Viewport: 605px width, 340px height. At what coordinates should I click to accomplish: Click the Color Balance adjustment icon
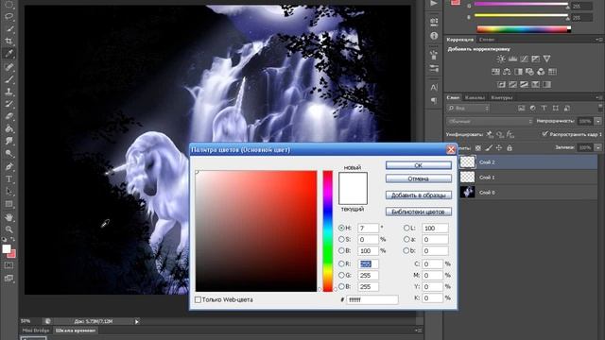[507, 72]
